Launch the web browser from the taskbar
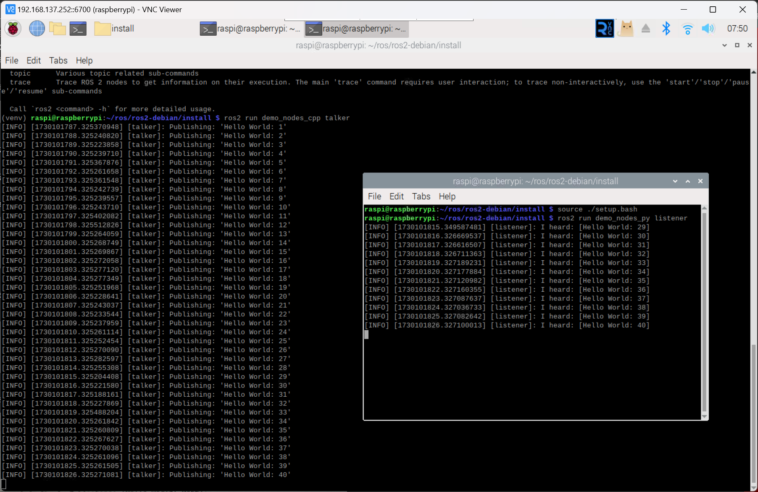The height and width of the screenshot is (492, 758). (x=37, y=28)
